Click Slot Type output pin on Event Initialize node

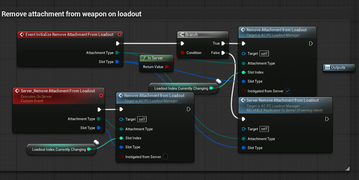click(x=117, y=61)
